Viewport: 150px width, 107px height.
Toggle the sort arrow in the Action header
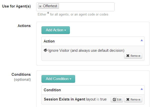click(x=142, y=40)
